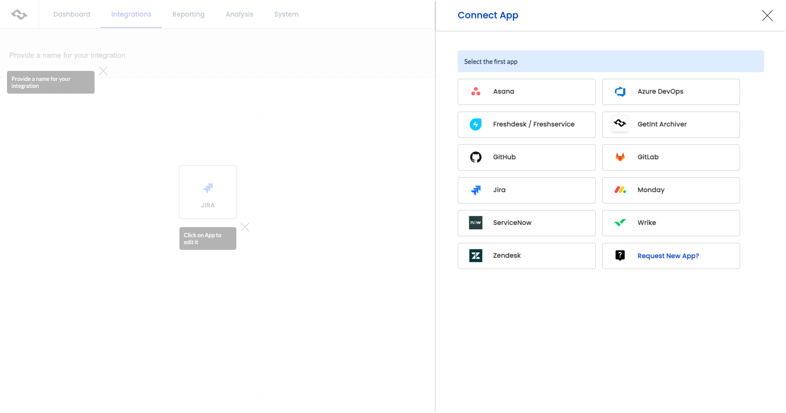Select ServiceNow app label
Screen dimensions: 786x413
coord(512,223)
